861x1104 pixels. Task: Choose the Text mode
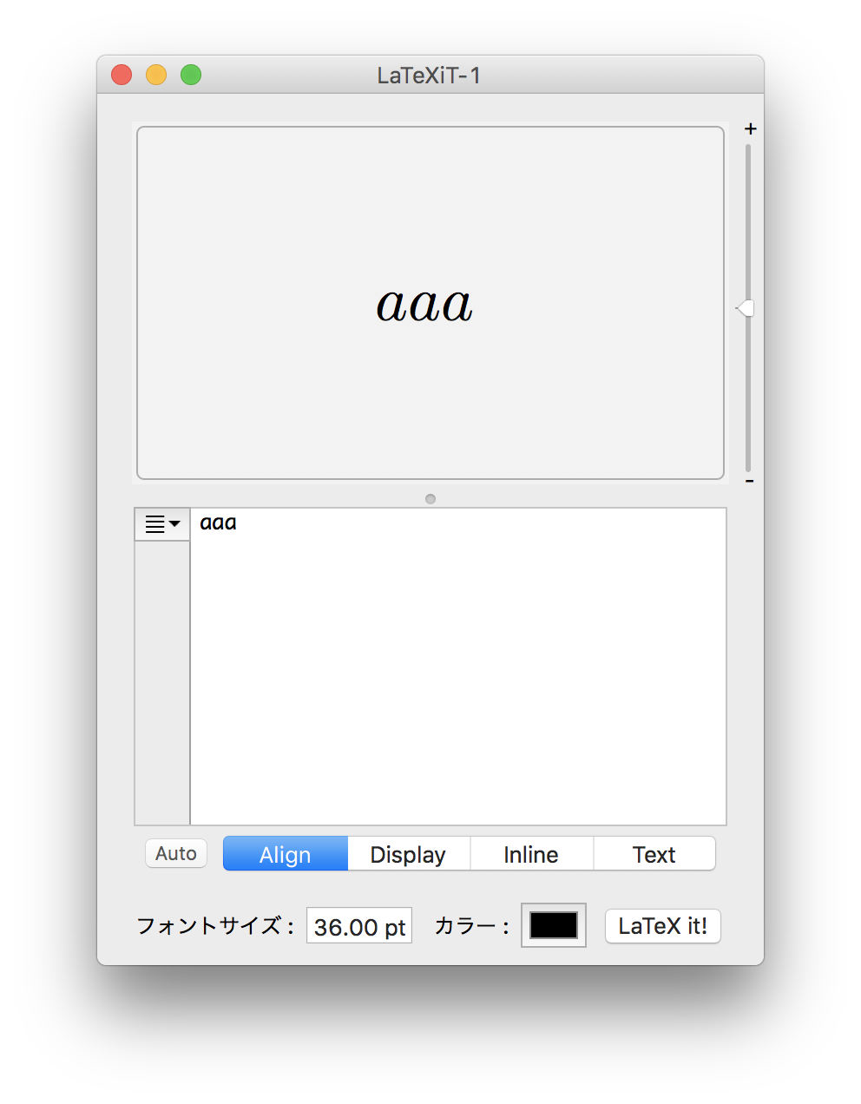point(654,854)
